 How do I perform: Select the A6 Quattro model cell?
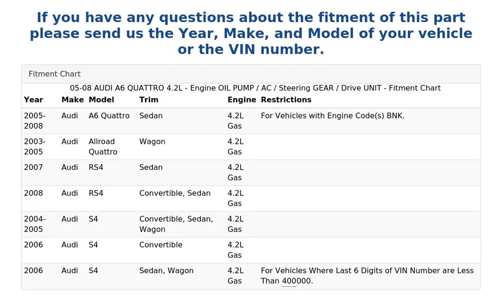pyautogui.click(x=109, y=116)
